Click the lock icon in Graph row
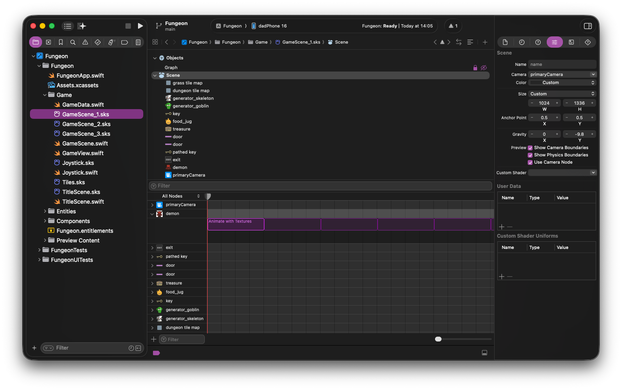622x390 pixels. [475, 68]
